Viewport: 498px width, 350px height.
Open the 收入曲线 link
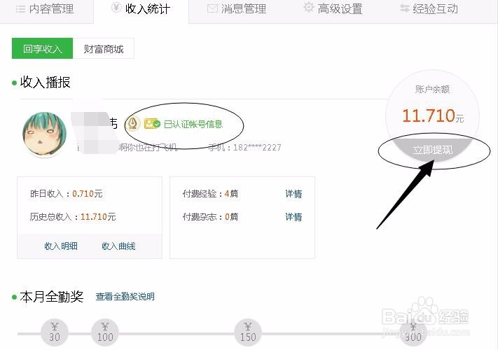coord(118,246)
